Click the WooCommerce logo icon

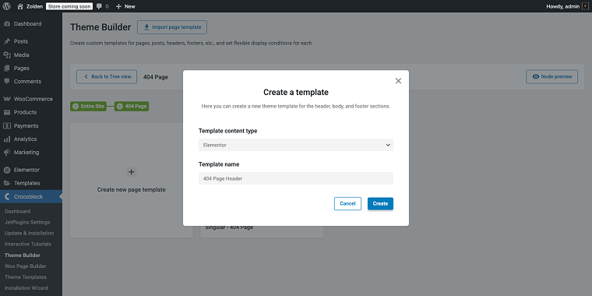(x=7, y=99)
